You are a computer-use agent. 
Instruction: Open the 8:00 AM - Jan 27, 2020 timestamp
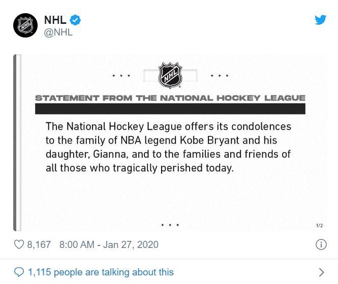pos(109,244)
